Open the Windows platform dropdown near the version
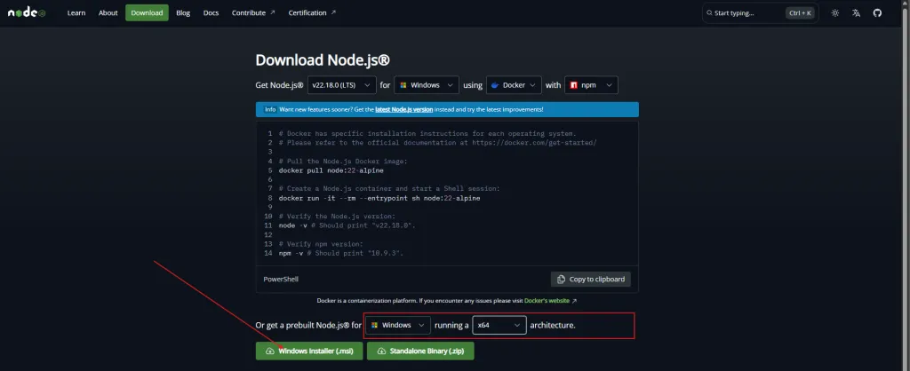This screenshot has width=910, height=371. click(x=426, y=85)
